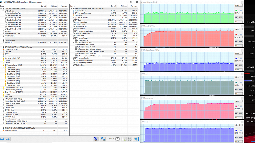Click the GPU Power bolt icon

tap(74, 15)
